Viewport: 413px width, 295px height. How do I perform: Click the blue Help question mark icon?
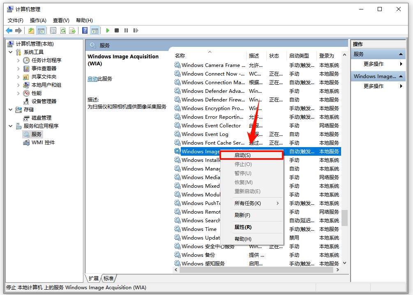85,30
